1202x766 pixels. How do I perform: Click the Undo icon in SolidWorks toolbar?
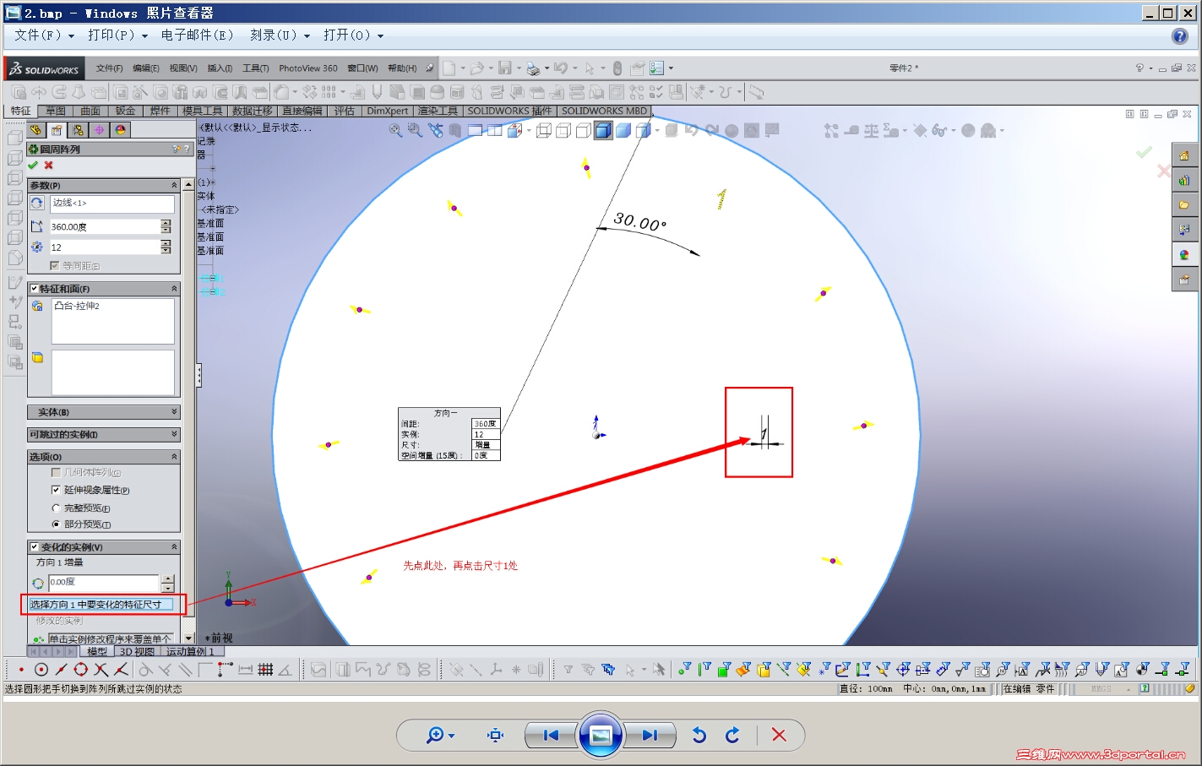[561, 68]
